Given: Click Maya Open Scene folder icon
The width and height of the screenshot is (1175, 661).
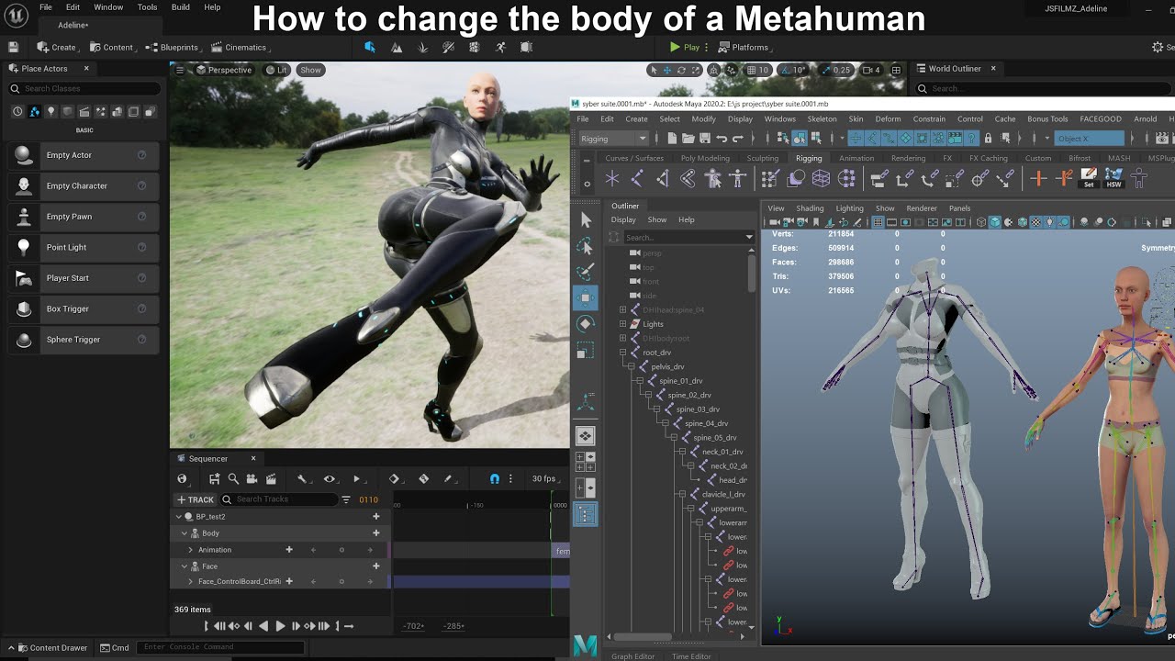Looking at the screenshot, I should (688, 139).
